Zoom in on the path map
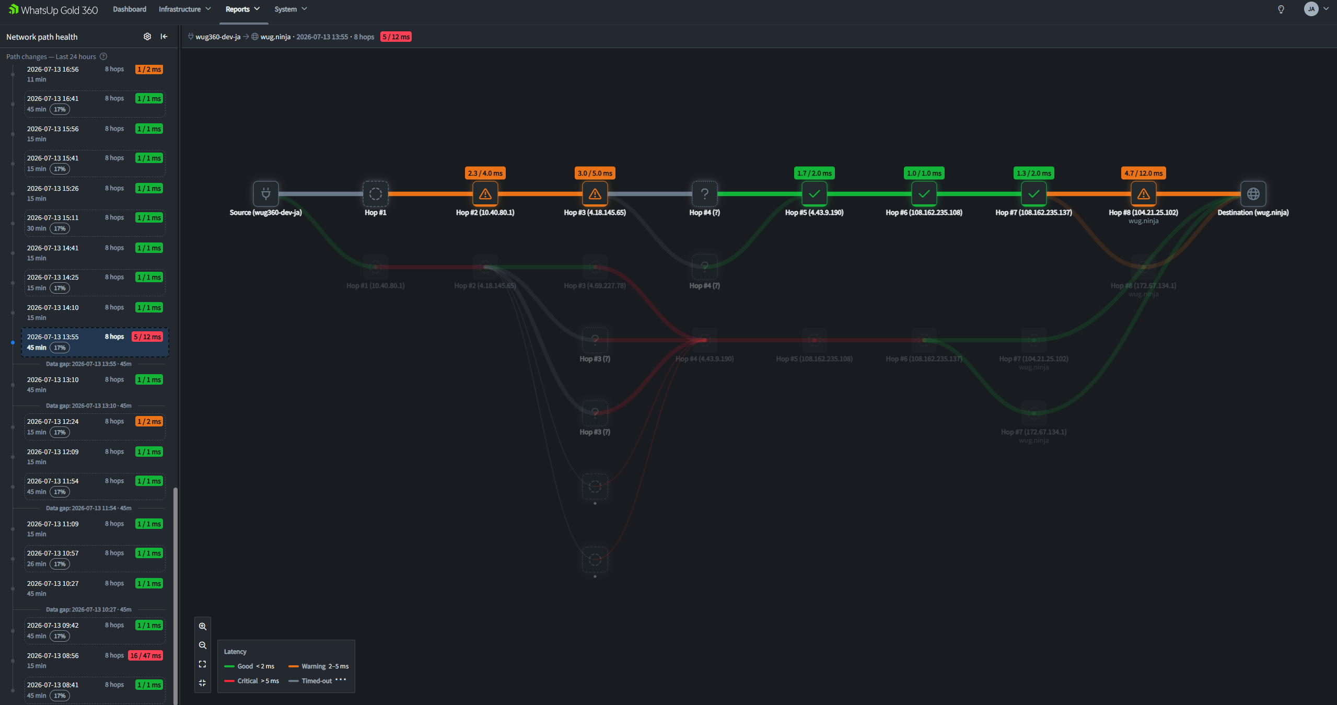Image resolution: width=1337 pixels, height=705 pixels. pyautogui.click(x=203, y=626)
